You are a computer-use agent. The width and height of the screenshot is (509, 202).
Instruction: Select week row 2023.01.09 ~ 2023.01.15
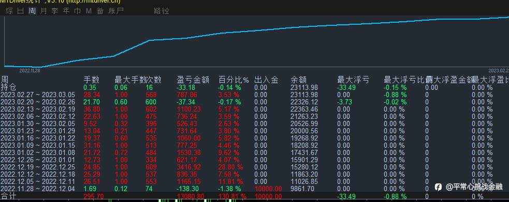(38, 145)
